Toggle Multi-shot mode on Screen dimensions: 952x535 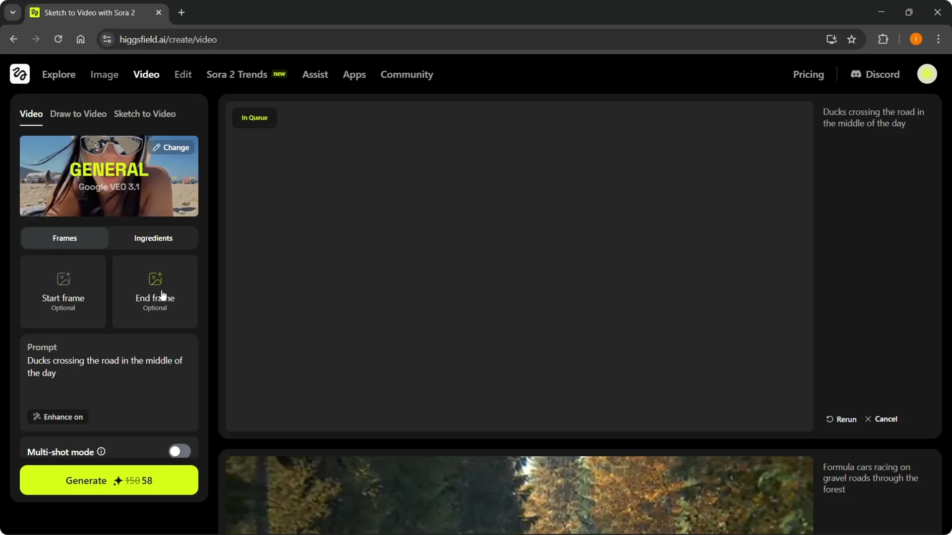click(x=179, y=451)
